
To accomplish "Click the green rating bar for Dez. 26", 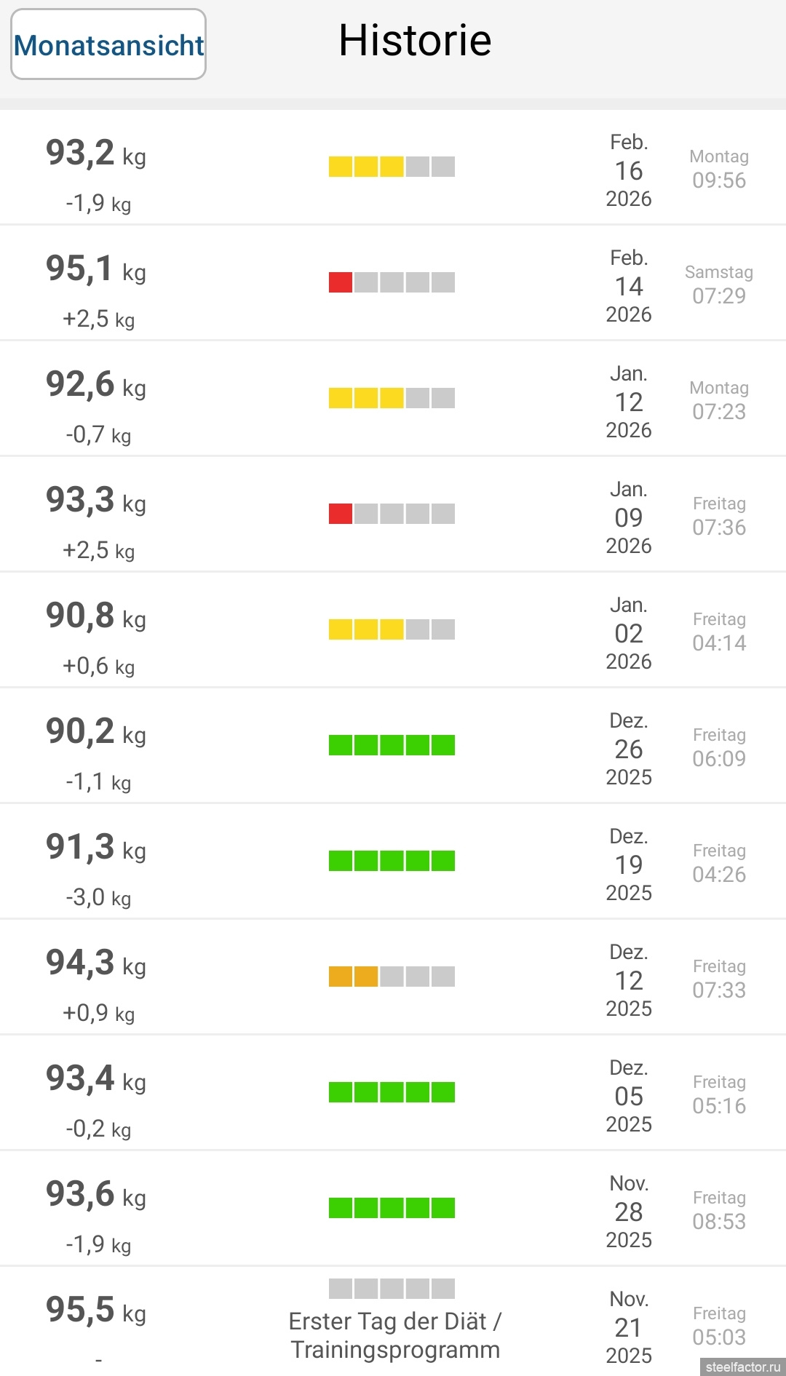I will tap(392, 745).
